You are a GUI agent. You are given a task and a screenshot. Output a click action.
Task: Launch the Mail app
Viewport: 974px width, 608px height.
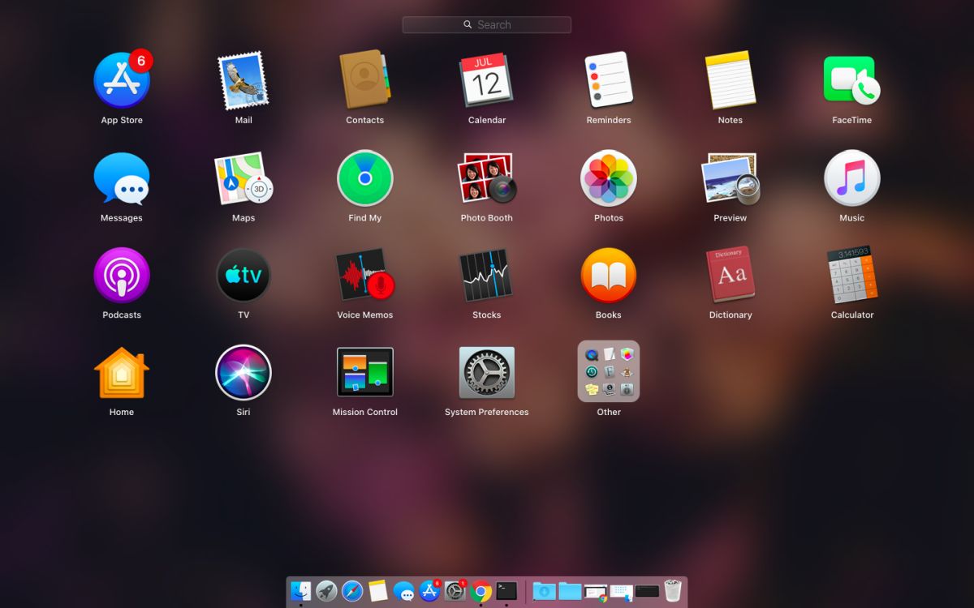click(243, 79)
